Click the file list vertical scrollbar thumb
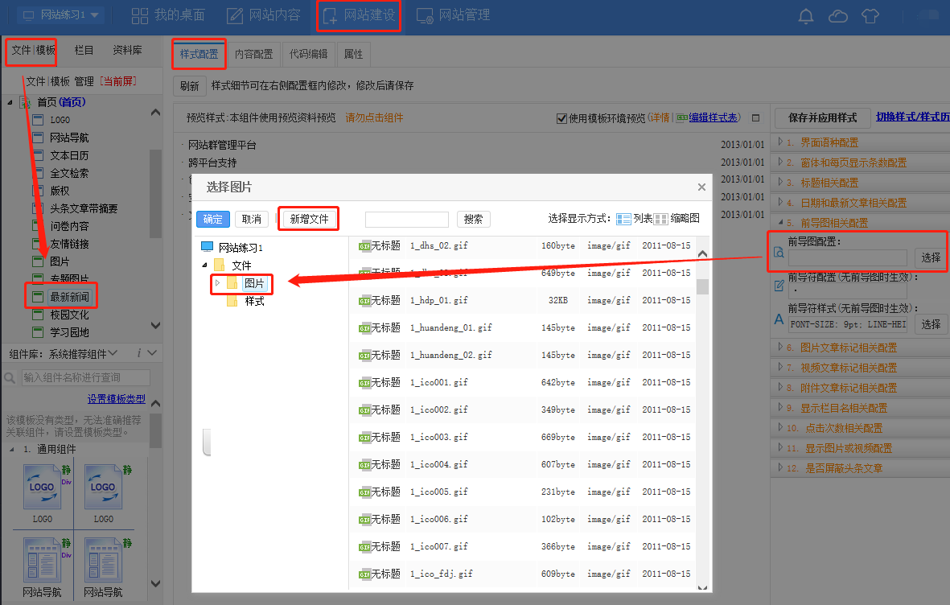Image resolution: width=950 pixels, height=605 pixels. (702, 286)
